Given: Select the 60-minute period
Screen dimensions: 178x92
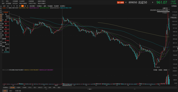Looking at the screenshot, I should (20, 6).
